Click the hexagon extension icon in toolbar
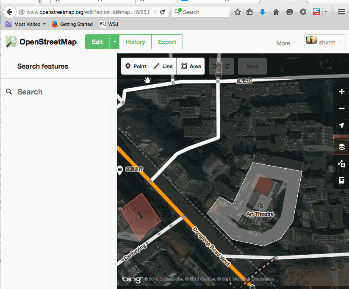The image size is (349, 289). tap(303, 12)
